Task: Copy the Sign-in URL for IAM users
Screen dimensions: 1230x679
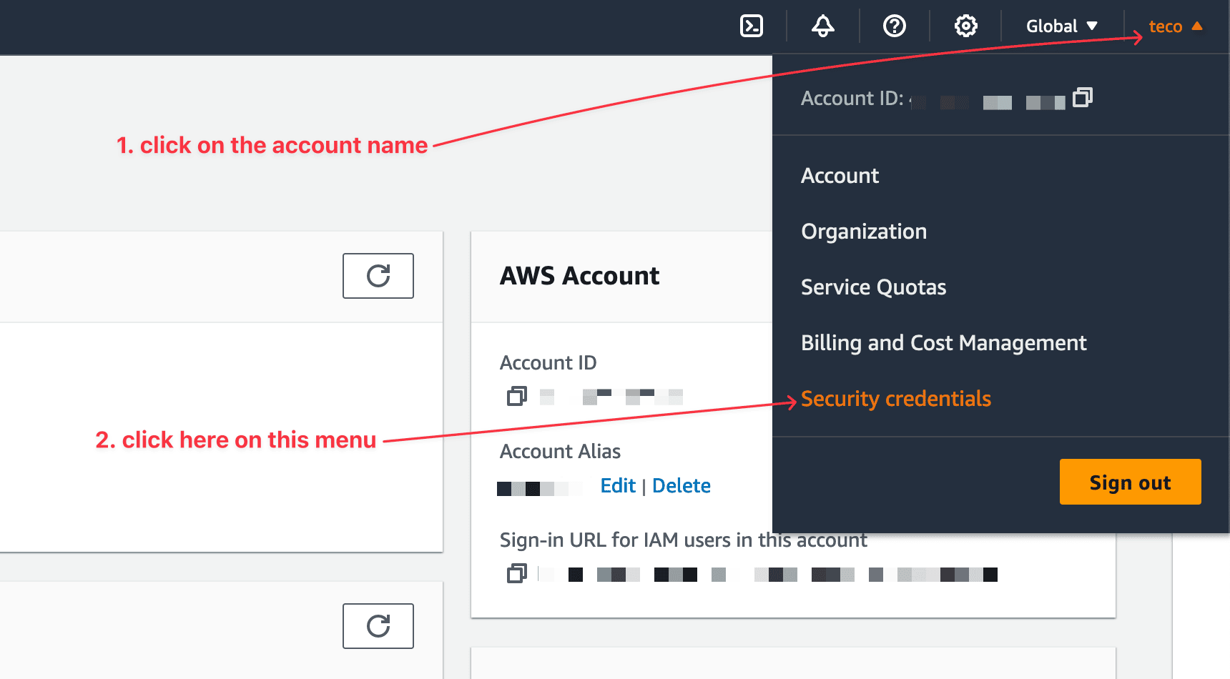Action: (516, 574)
